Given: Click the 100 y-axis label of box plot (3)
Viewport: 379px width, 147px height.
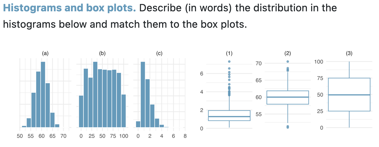Looking at the screenshot, I should point(319,61).
